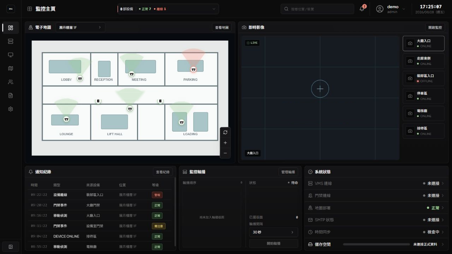Click the 管理輪播 button
Screen dimensions: 452x254
tap(288, 172)
